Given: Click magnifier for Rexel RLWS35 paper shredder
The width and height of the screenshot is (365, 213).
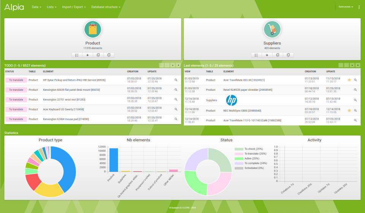Looking at the screenshot, I should (x=355, y=90).
